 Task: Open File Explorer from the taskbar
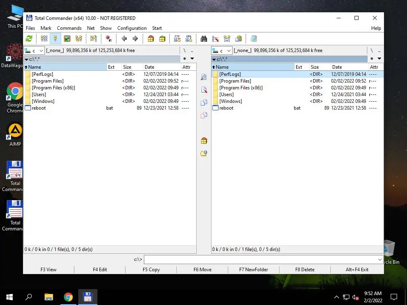pos(48,297)
